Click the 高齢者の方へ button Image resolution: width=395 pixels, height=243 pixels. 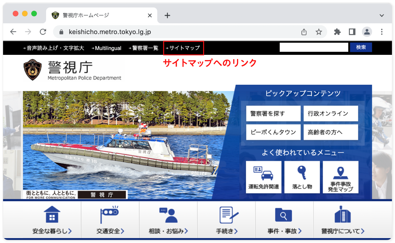(x=331, y=132)
